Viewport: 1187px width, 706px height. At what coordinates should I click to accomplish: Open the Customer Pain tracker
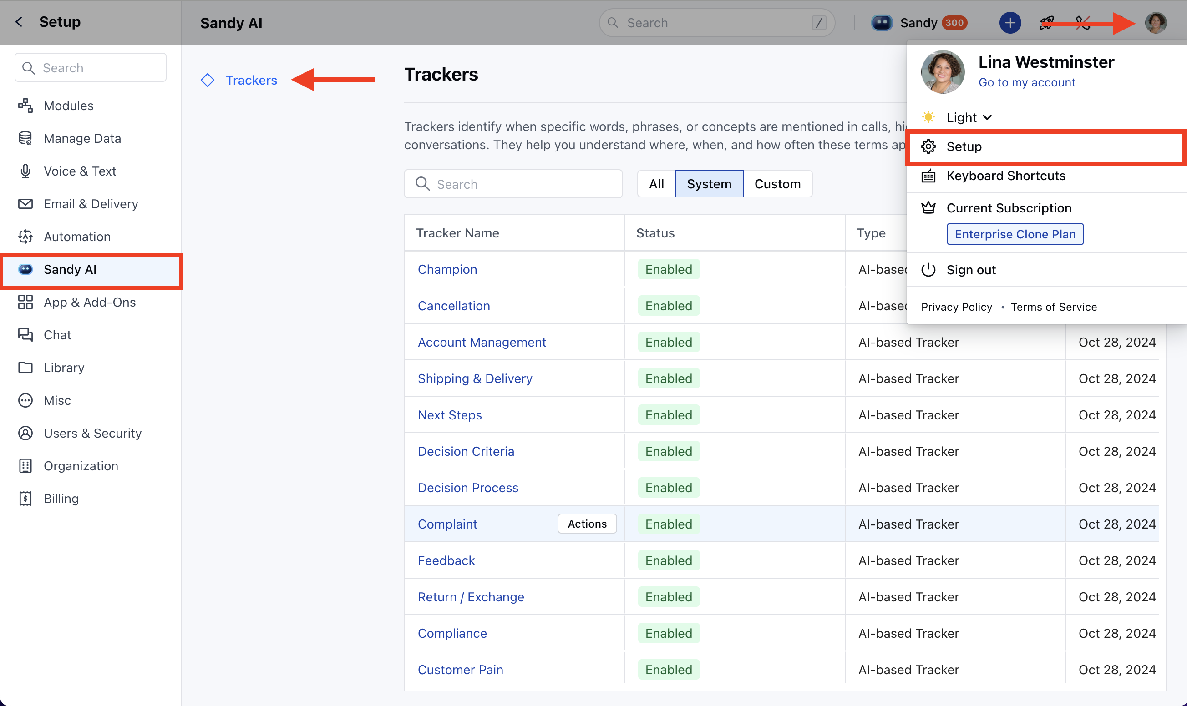(460, 670)
